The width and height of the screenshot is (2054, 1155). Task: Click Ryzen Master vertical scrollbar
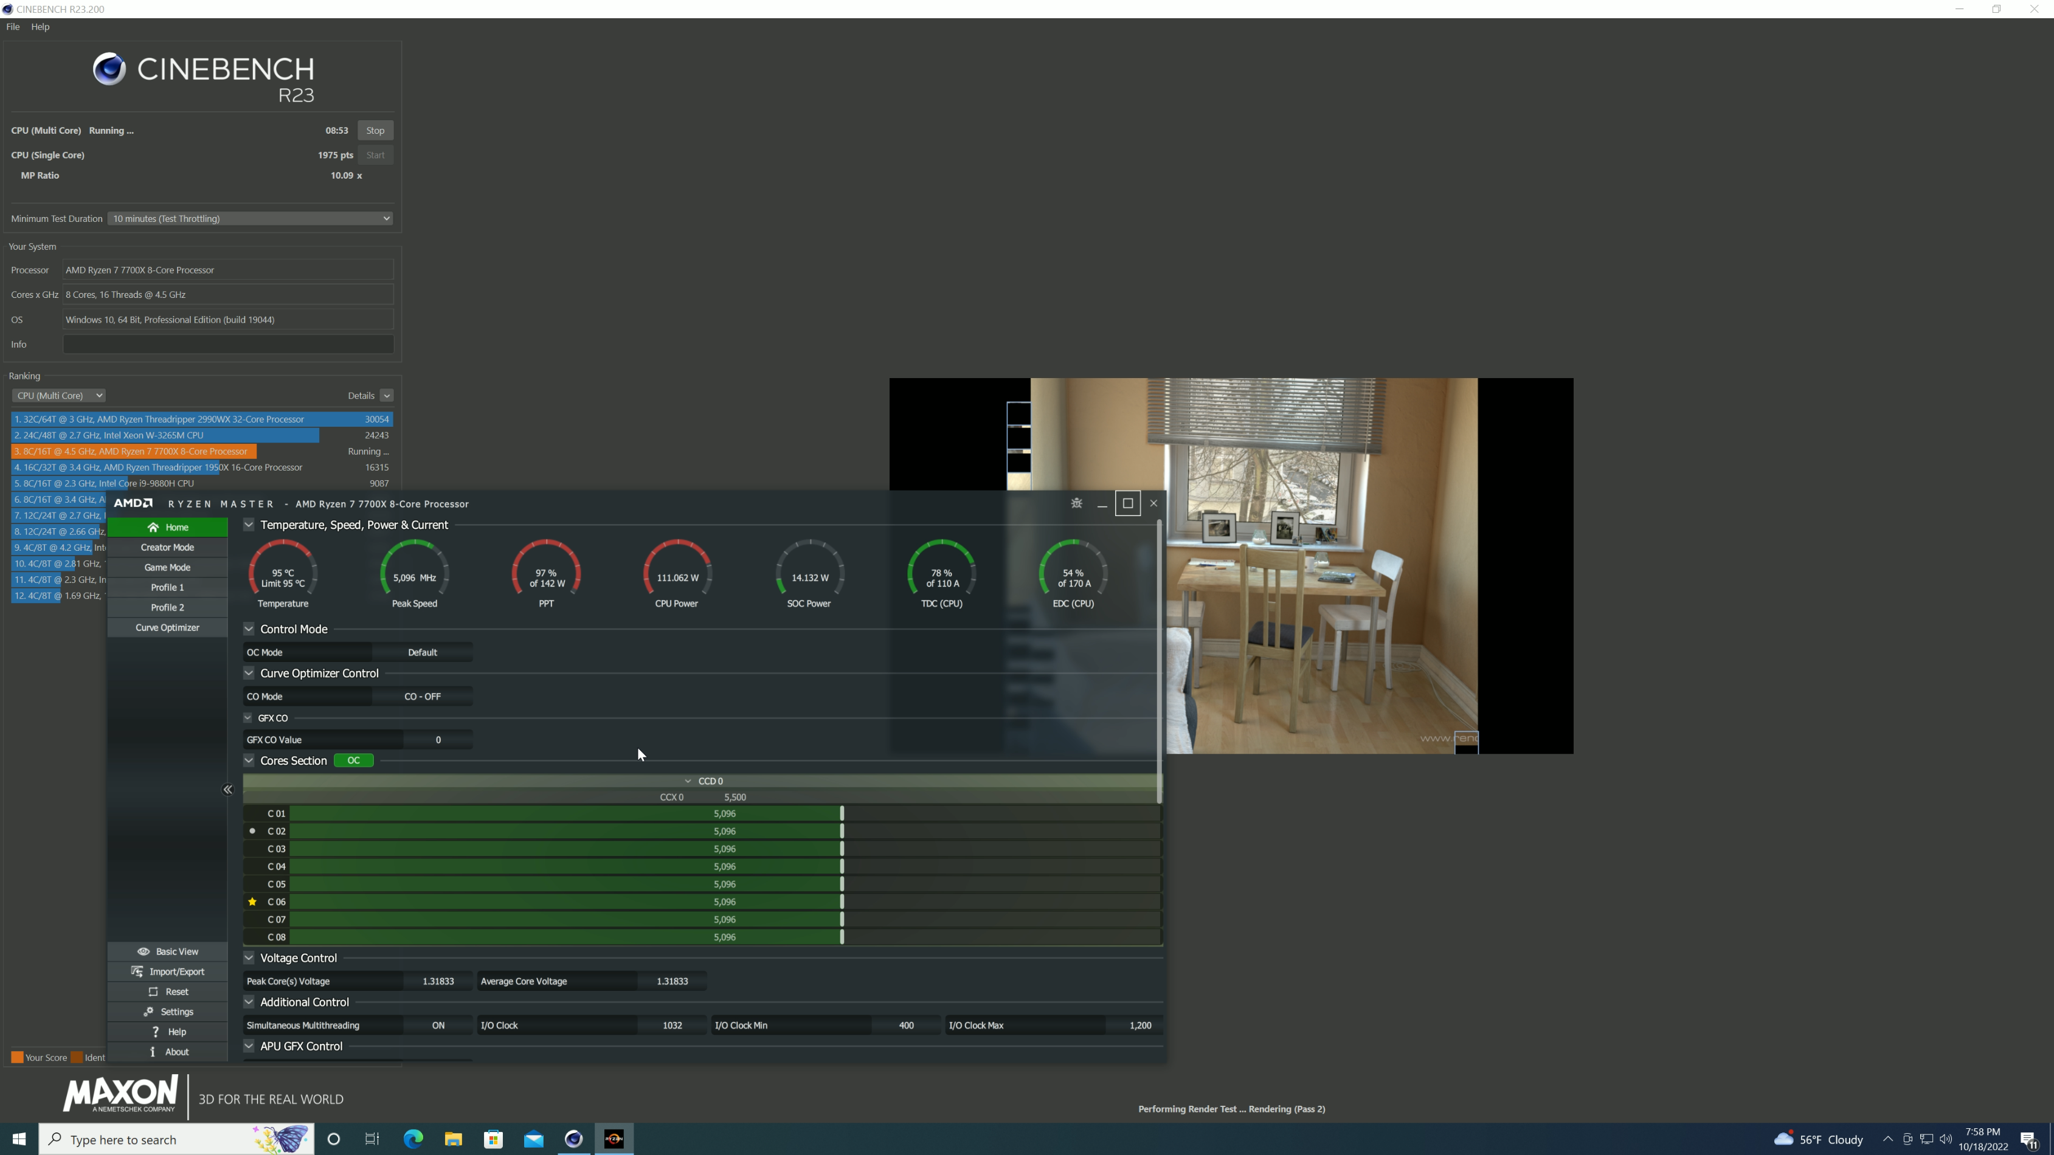tap(1160, 661)
